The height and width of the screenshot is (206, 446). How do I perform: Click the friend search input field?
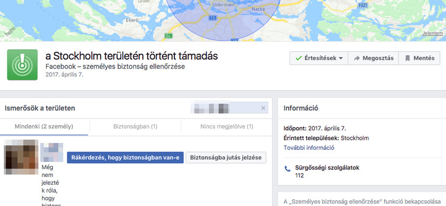(x=229, y=107)
